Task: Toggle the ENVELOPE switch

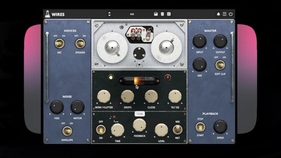Action: tap(67, 131)
